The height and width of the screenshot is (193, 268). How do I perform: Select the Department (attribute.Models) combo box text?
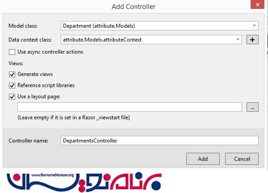99,26
